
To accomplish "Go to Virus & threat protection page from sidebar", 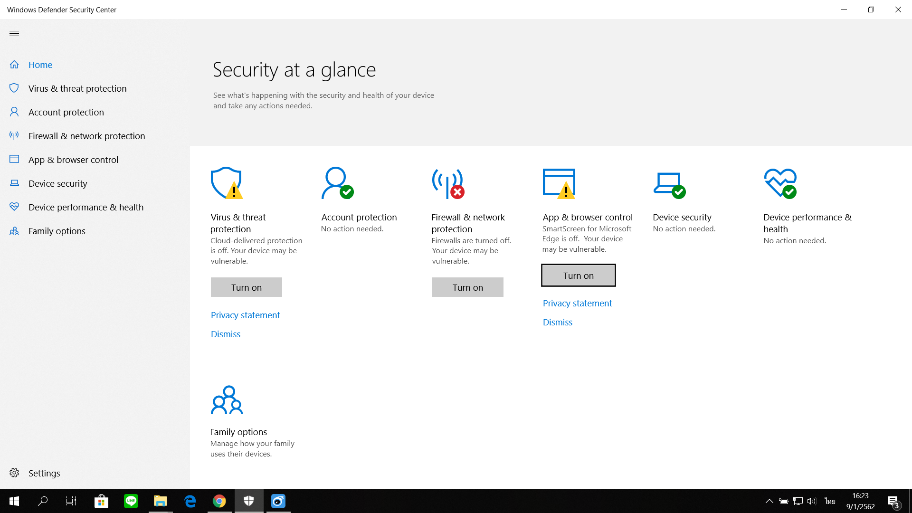I will tap(77, 88).
